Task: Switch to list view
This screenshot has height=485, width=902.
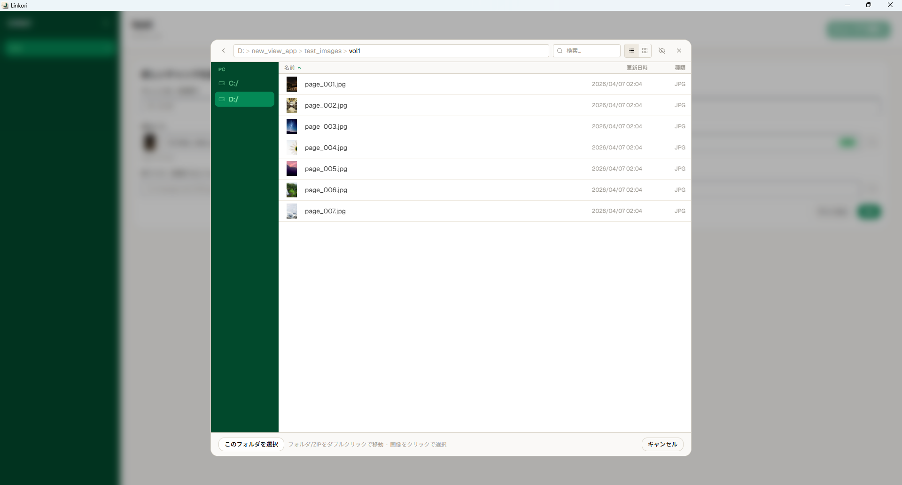Action: click(631, 51)
